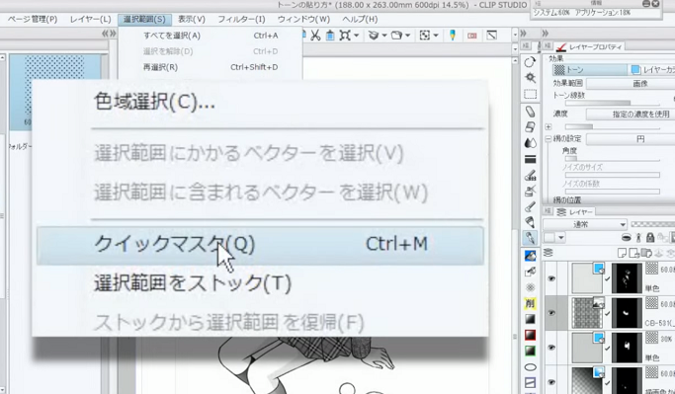Click the lock layer icon

(650, 237)
